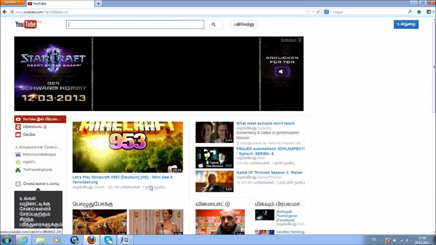Click the bald man sports video thumbnail
Viewport: 436px width, 245px height.
point(220,222)
